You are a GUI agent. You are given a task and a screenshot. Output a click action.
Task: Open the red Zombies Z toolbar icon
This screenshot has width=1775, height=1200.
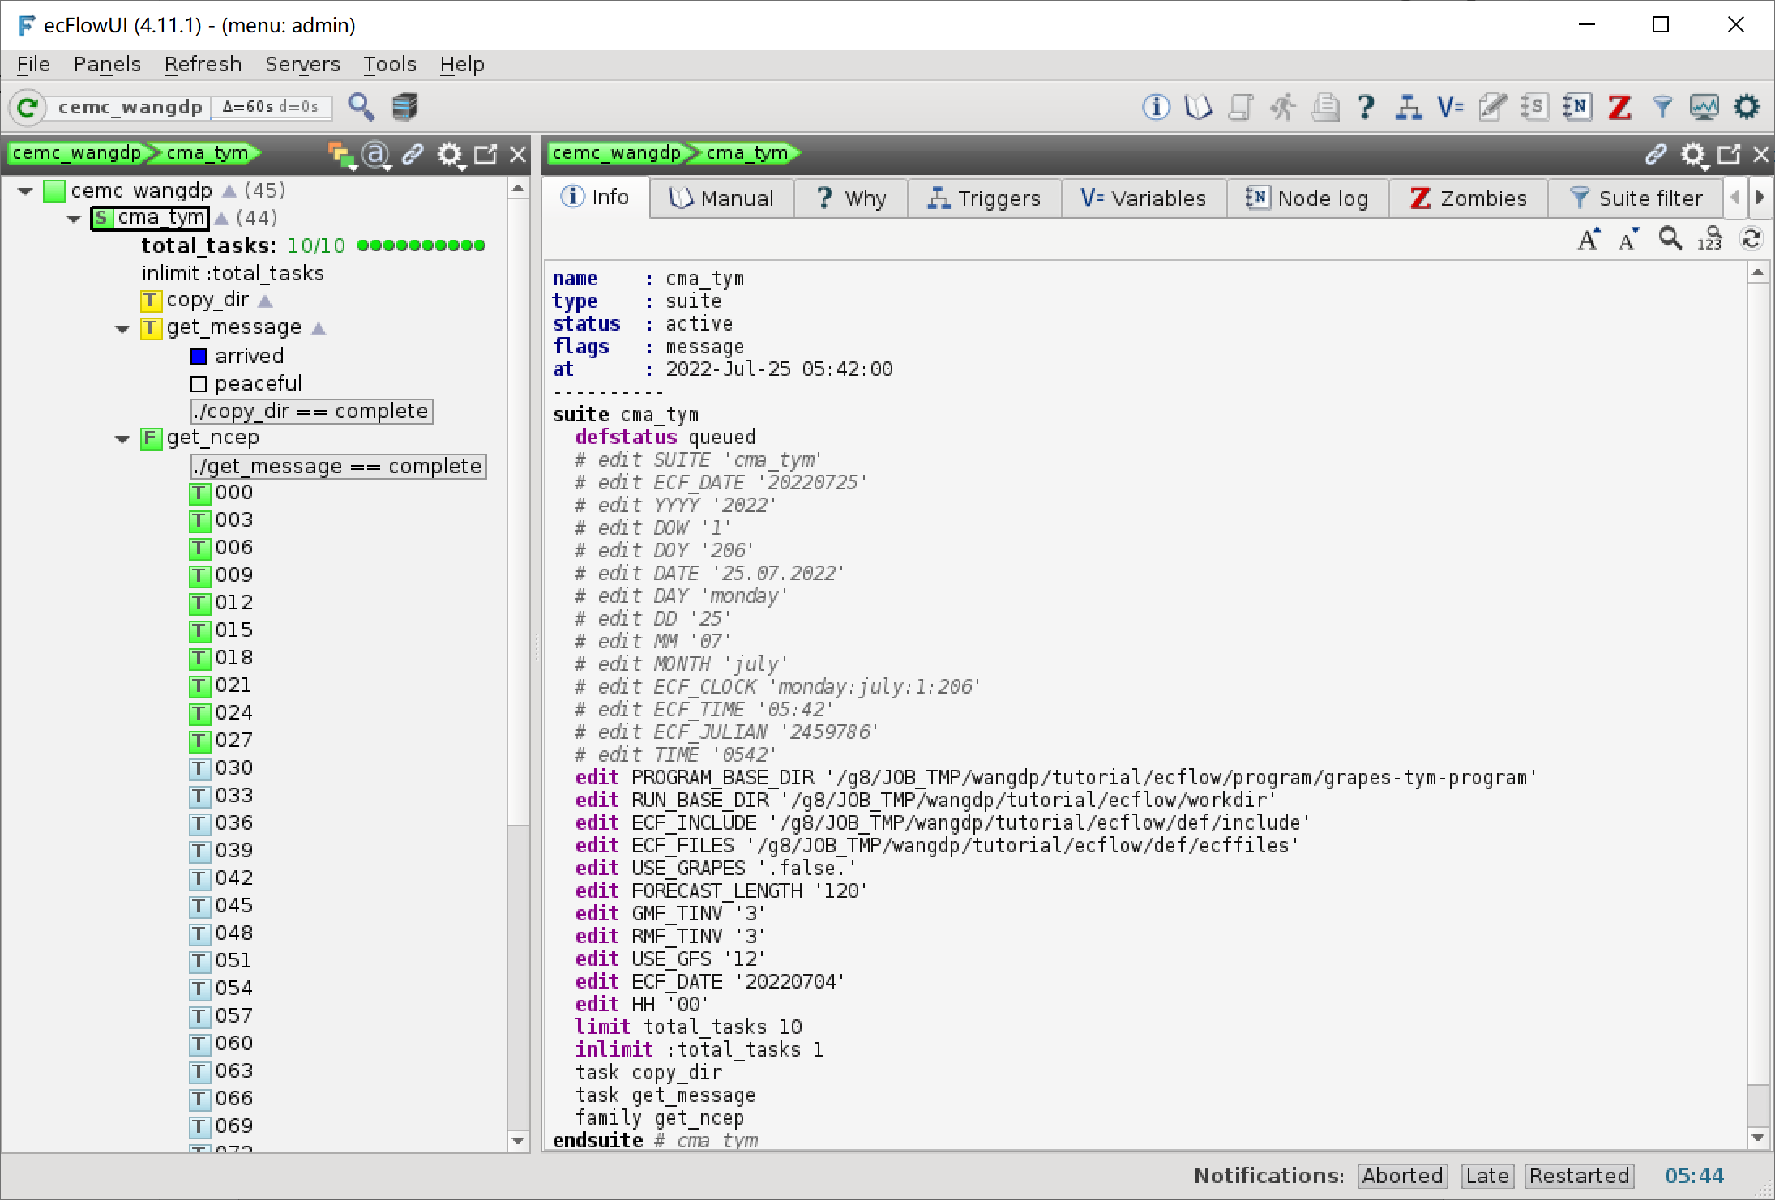tap(1619, 107)
